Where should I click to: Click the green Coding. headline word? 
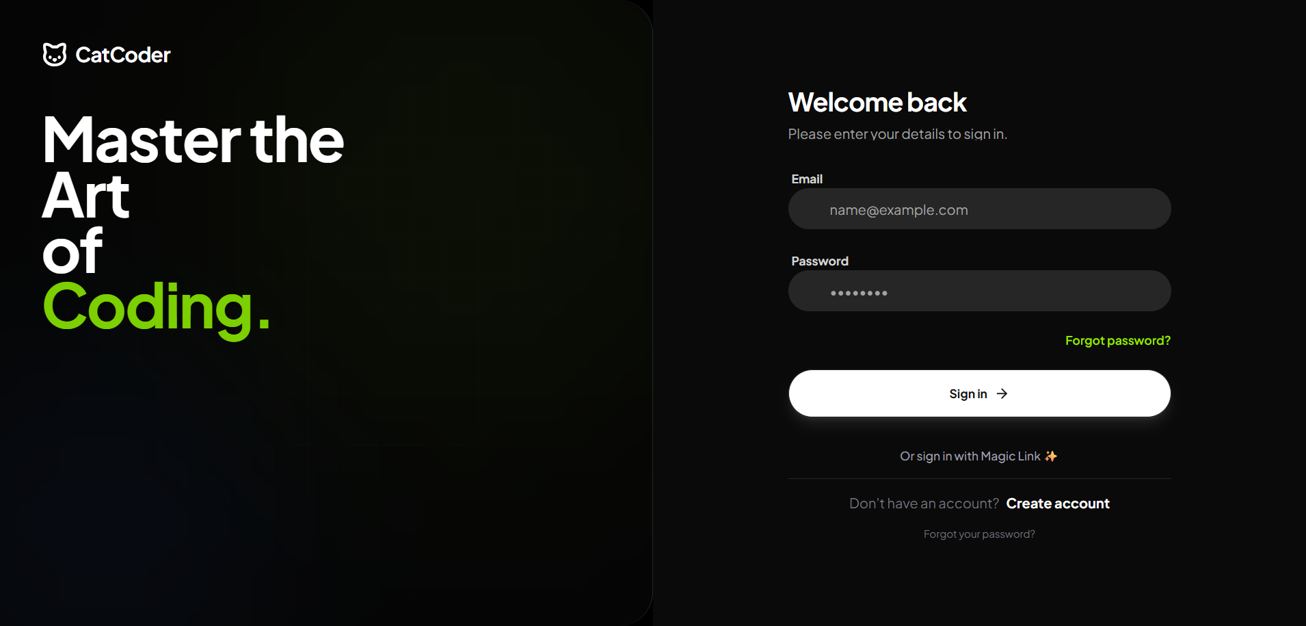[157, 308]
